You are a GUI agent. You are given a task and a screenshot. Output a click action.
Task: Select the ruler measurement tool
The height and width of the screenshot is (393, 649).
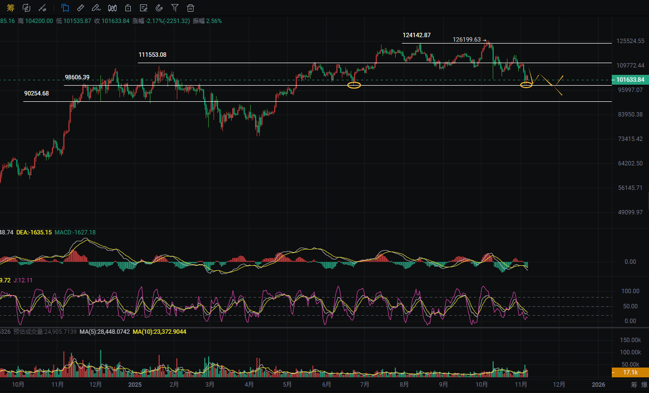point(81,8)
